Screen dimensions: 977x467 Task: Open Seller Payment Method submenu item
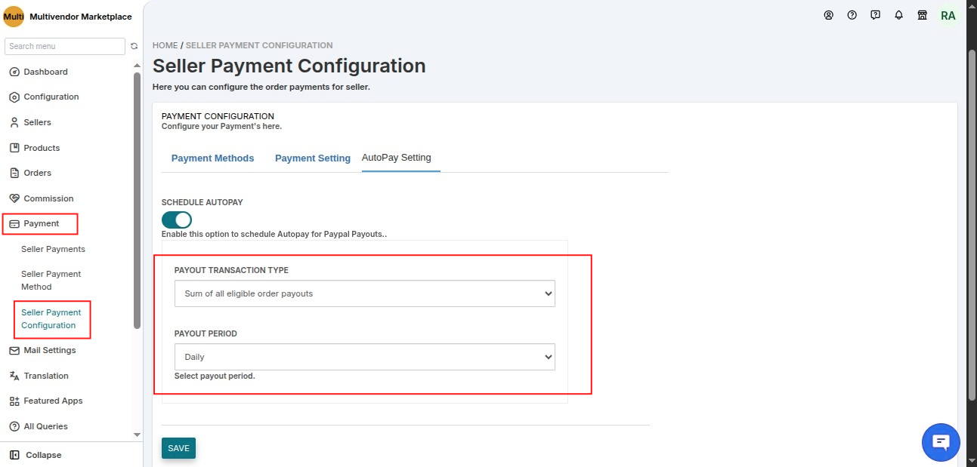point(51,280)
